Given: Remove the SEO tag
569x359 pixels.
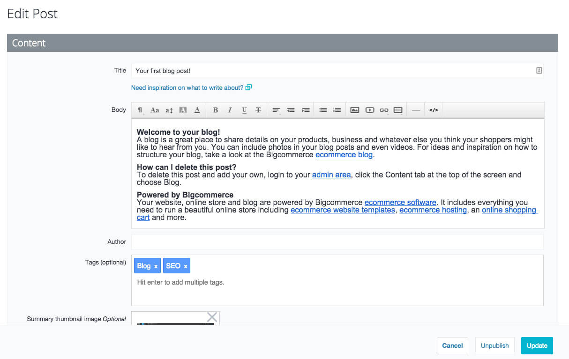Looking at the screenshot, I should [185, 266].
